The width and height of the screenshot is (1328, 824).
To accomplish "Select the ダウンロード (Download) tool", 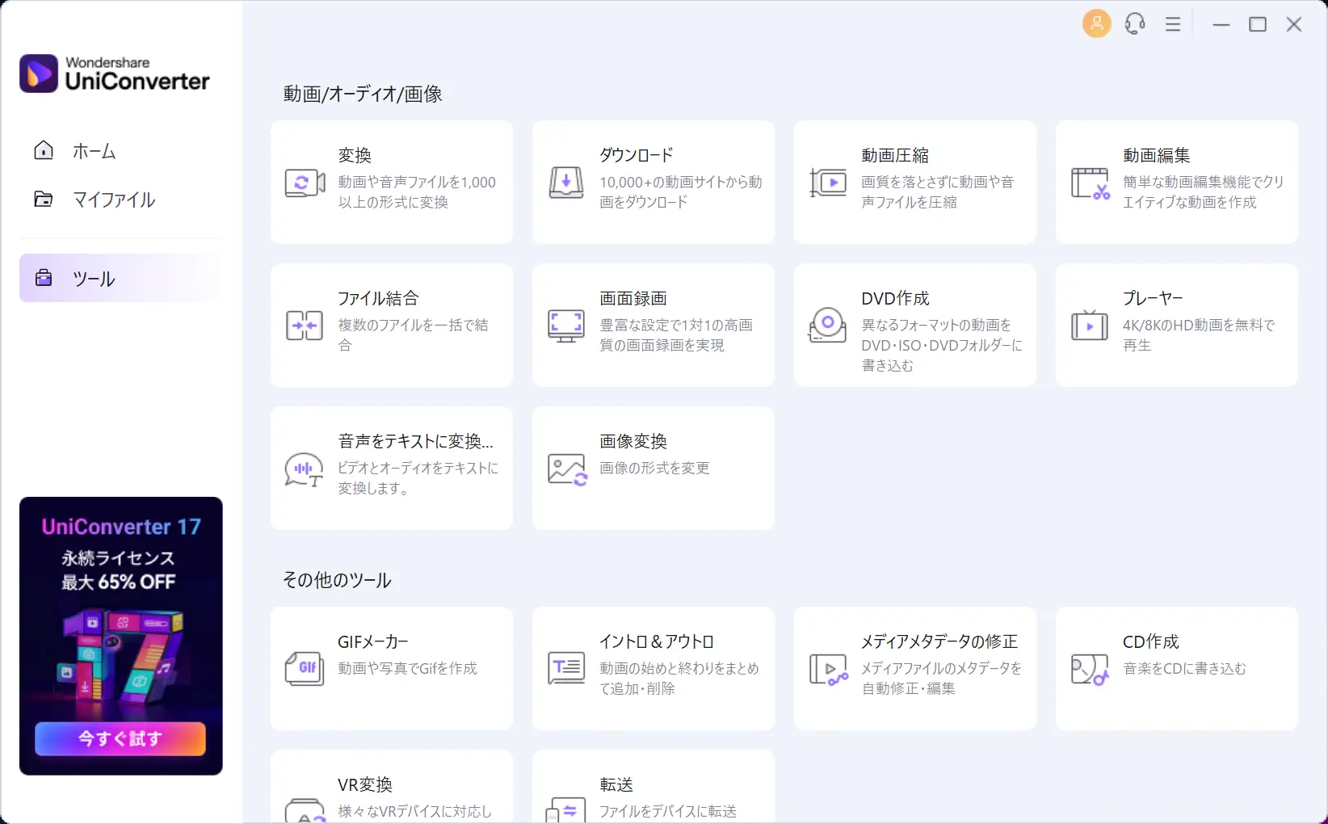I will pyautogui.click(x=653, y=181).
